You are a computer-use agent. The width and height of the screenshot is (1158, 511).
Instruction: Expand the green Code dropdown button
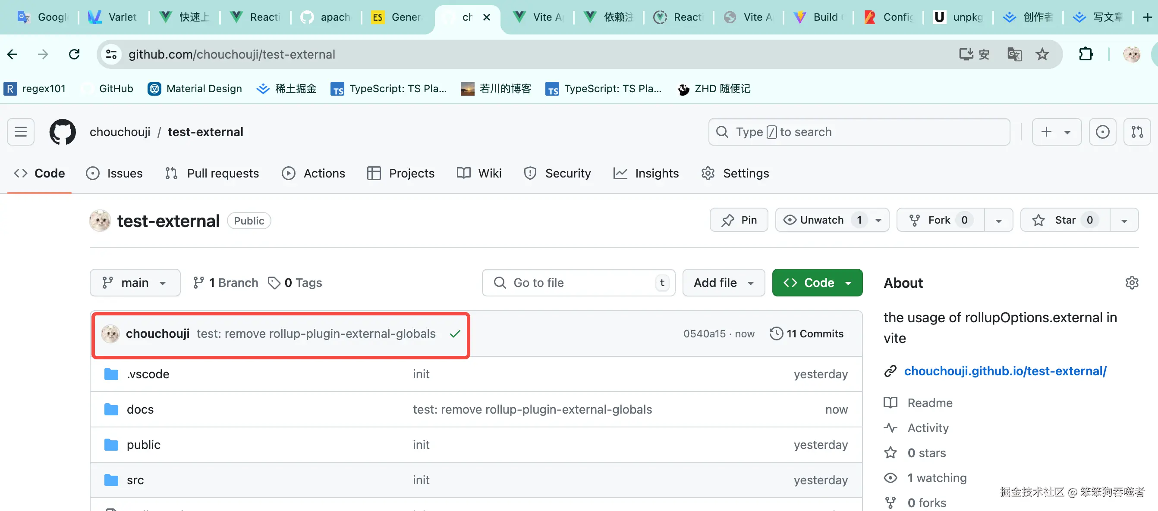click(x=817, y=283)
